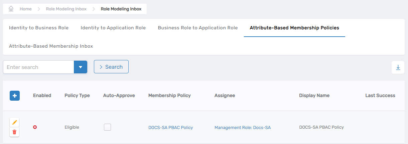408x144 pixels.
Task: Toggle the Auto-Approve checkbox for DOCS-SA
Action: pyautogui.click(x=107, y=127)
